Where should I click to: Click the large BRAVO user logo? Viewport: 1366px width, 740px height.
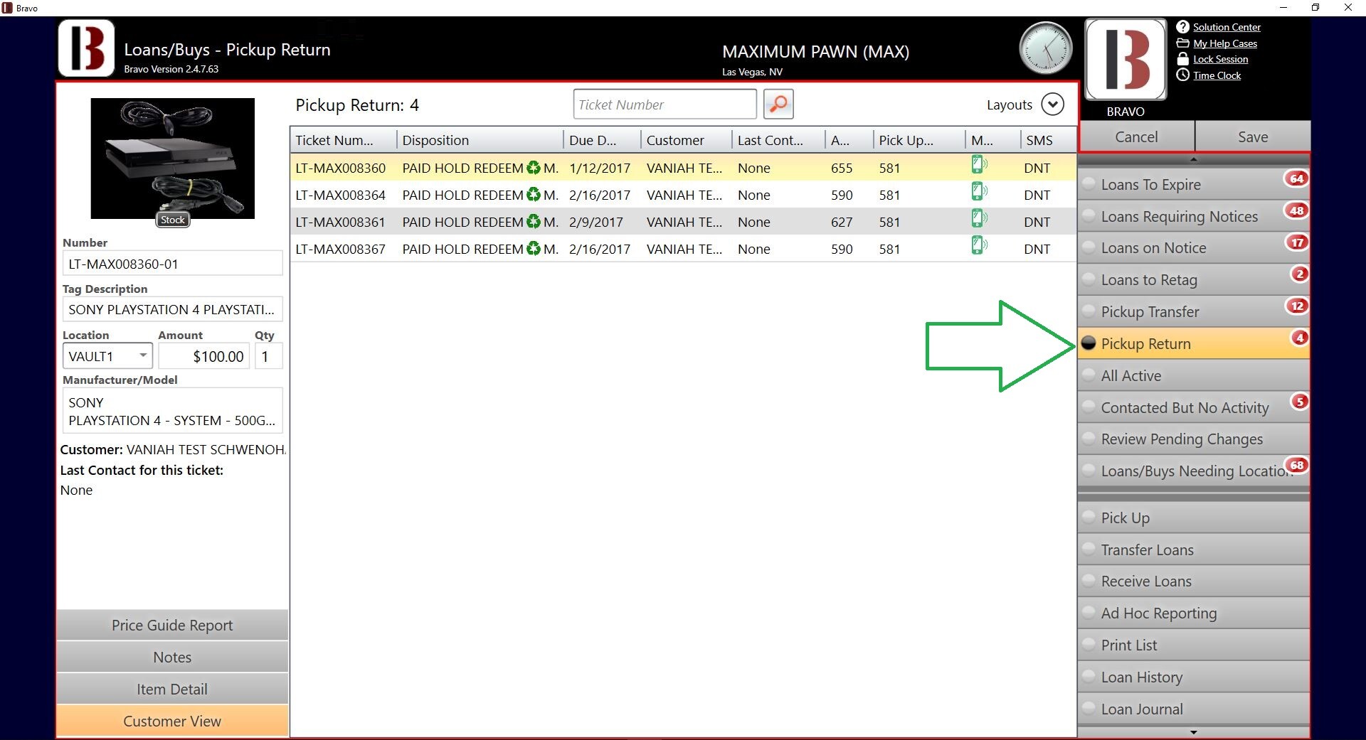point(1126,60)
